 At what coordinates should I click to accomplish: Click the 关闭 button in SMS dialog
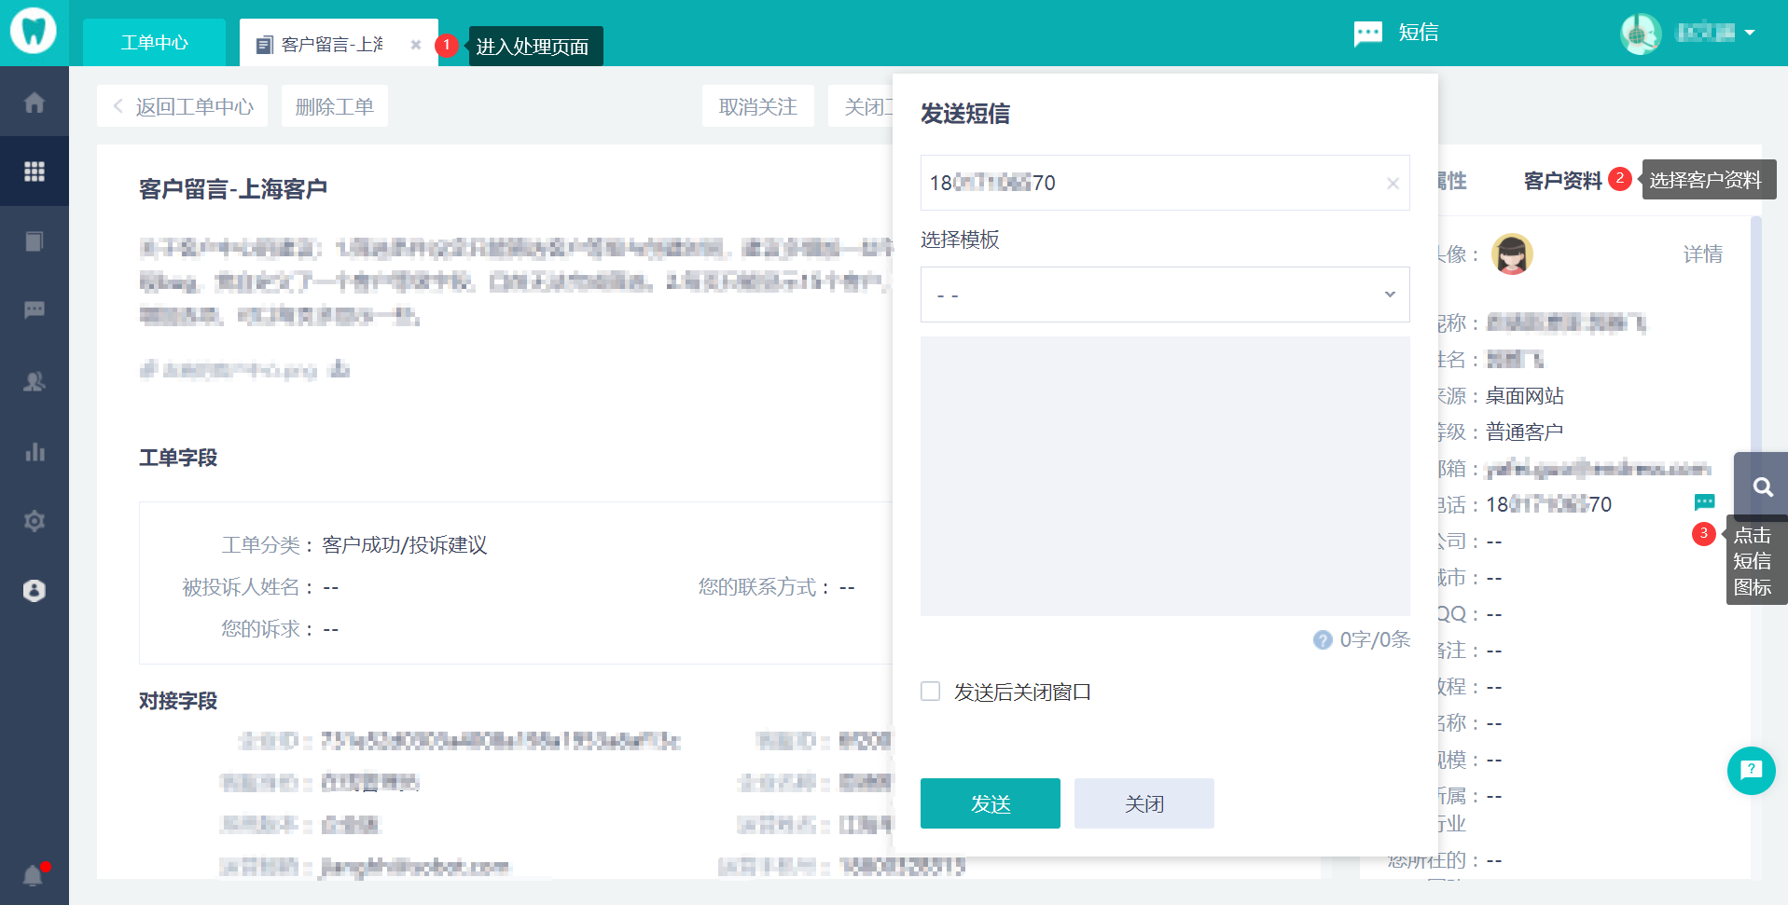(x=1144, y=803)
